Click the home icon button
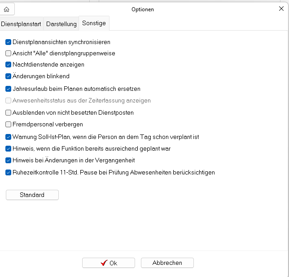 point(7,9)
